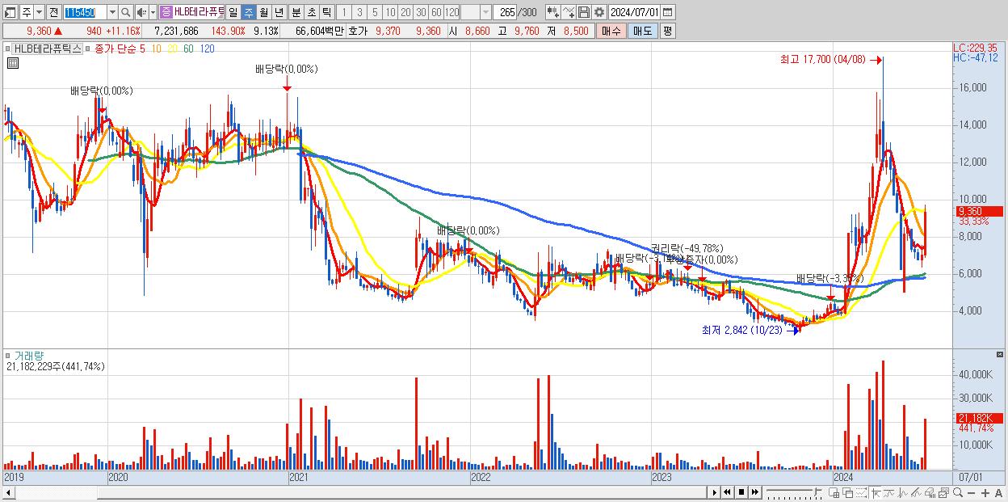Screen dimensions: 1008x502
Task: Click the eraser with bars icon
Action: 930,492
